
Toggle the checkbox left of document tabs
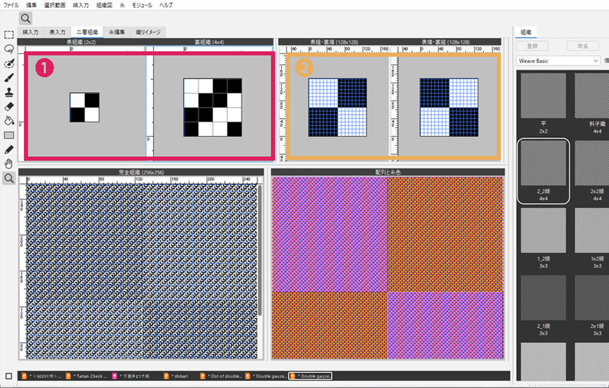(8, 376)
